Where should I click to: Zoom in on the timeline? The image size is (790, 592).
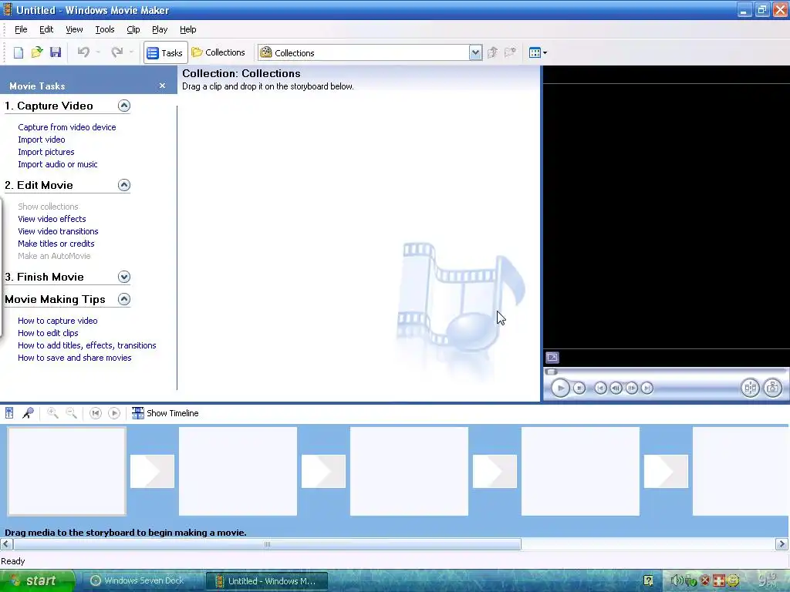pos(52,413)
